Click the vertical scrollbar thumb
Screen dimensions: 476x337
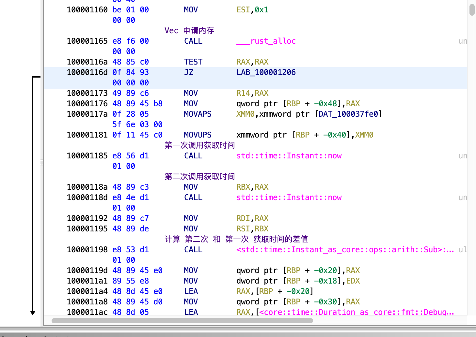[x=472, y=9]
